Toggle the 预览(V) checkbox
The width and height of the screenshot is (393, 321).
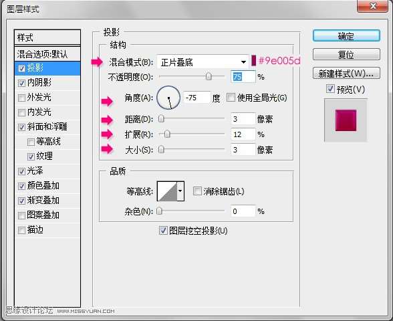tap(330, 89)
